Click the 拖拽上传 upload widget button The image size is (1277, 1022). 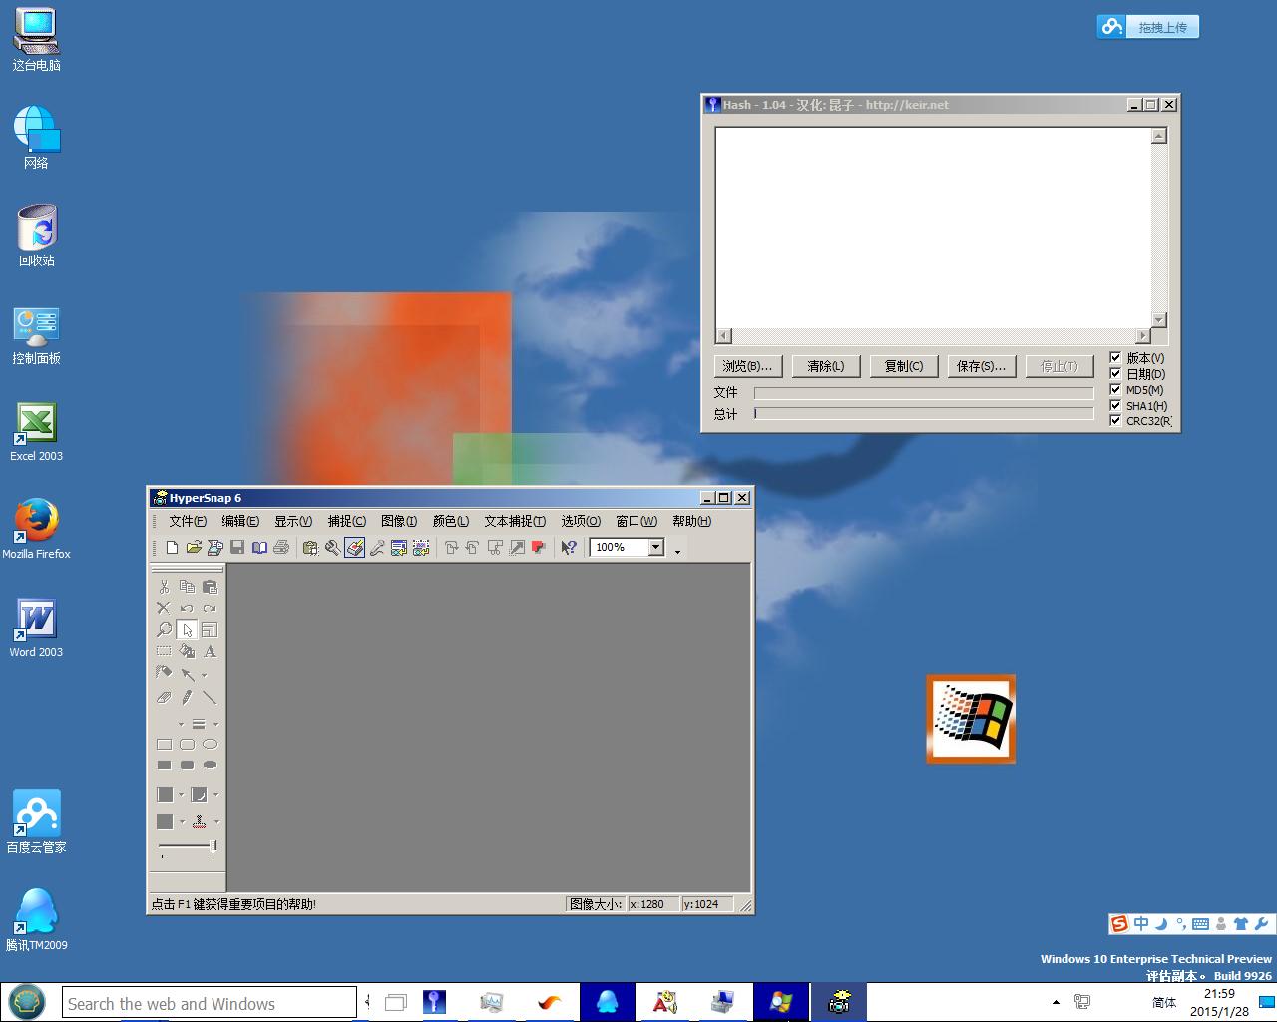click(1148, 27)
